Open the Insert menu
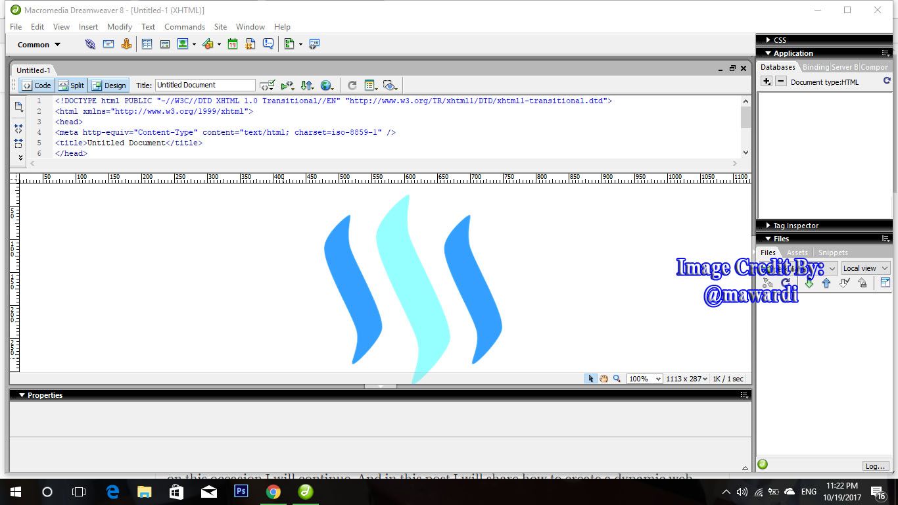The width and height of the screenshot is (898, 505). (x=88, y=27)
